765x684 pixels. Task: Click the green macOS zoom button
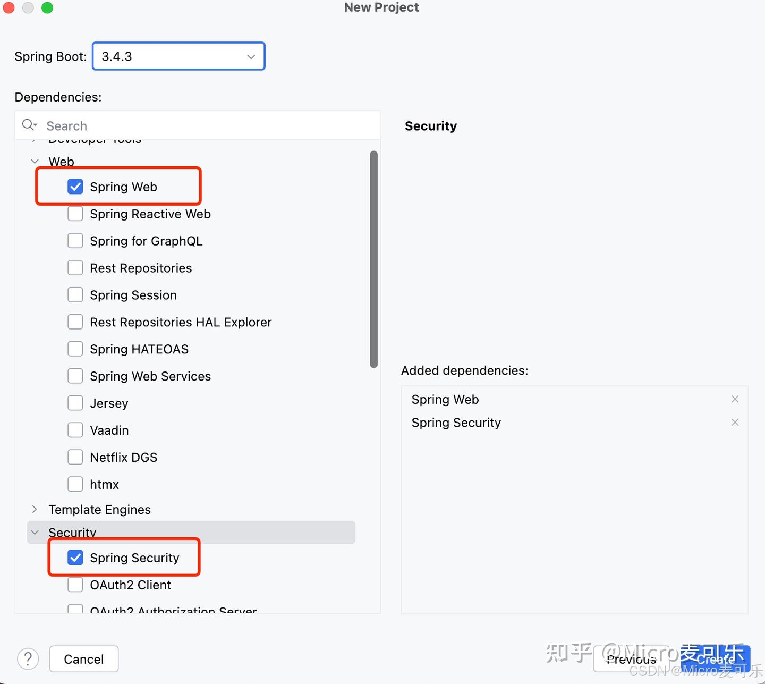click(x=47, y=8)
